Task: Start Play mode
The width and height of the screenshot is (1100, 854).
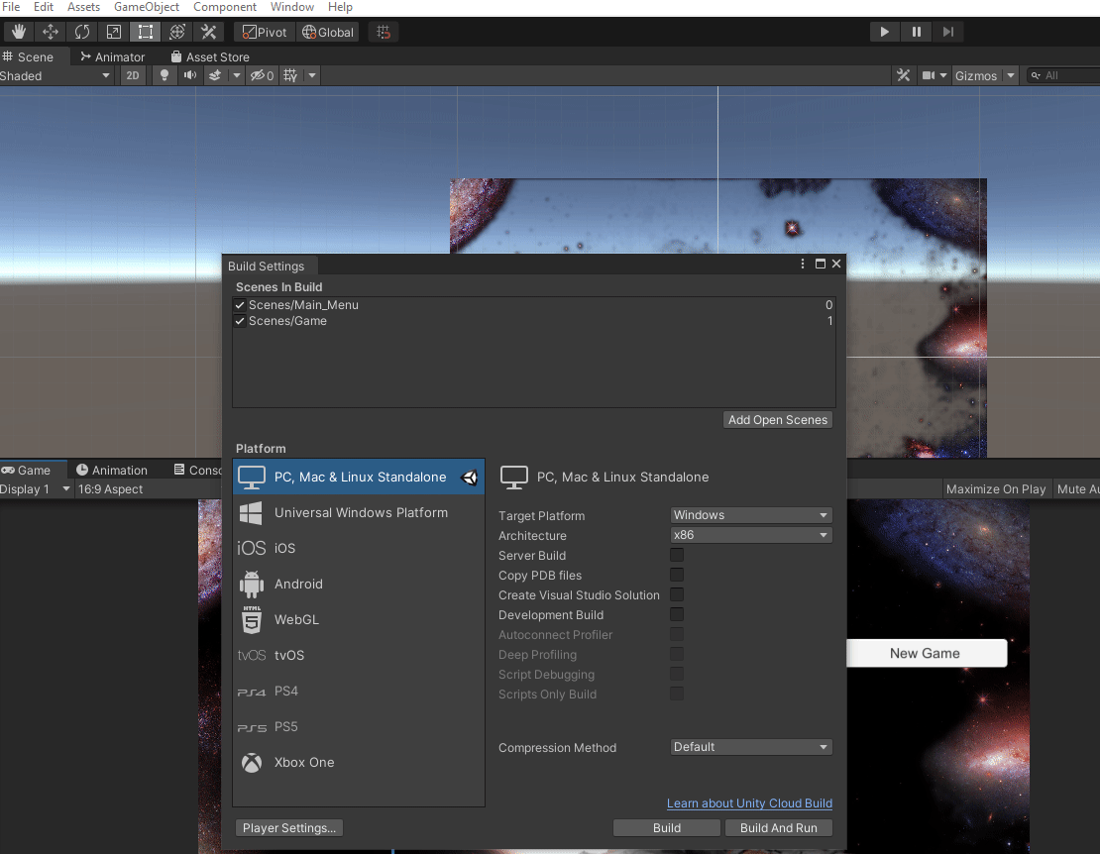Action: [x=884, y=32]
